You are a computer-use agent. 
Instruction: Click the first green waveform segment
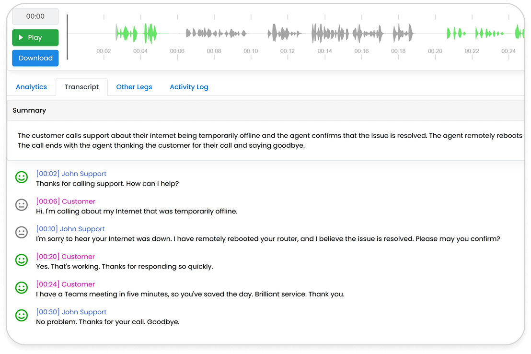[x=127, y=33]
